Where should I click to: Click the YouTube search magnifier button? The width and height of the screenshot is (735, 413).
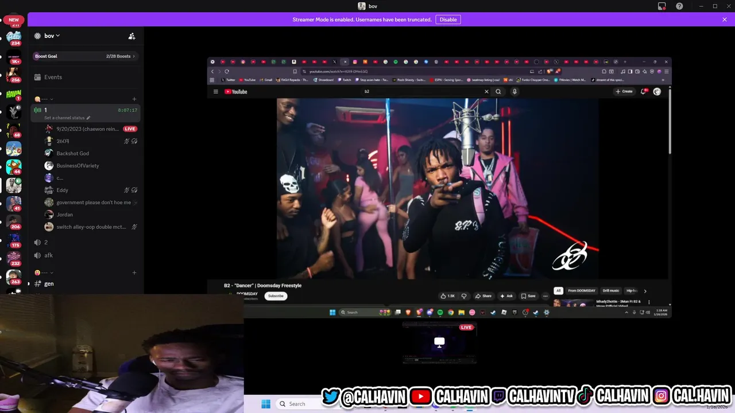click(498, 92)
